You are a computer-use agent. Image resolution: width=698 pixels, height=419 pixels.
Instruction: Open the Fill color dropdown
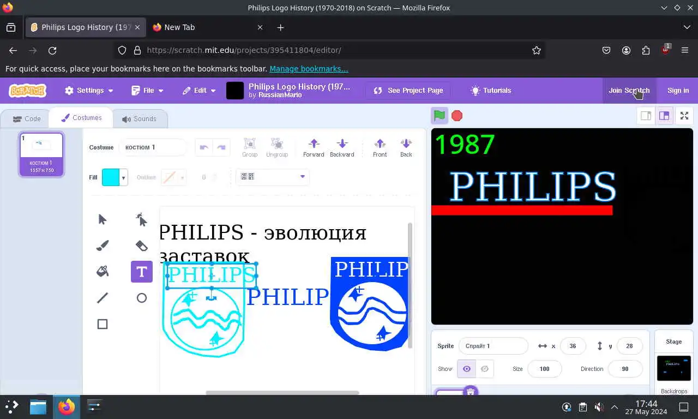pos(124,177)
